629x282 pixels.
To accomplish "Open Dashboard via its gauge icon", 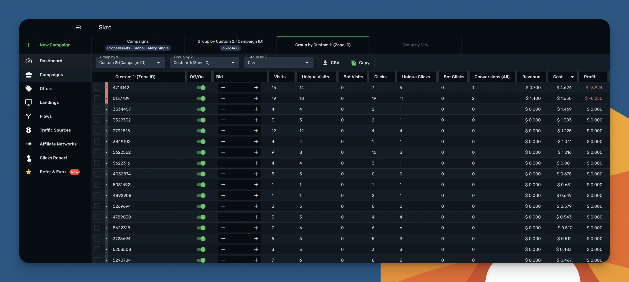I will (x=29, y=61).
